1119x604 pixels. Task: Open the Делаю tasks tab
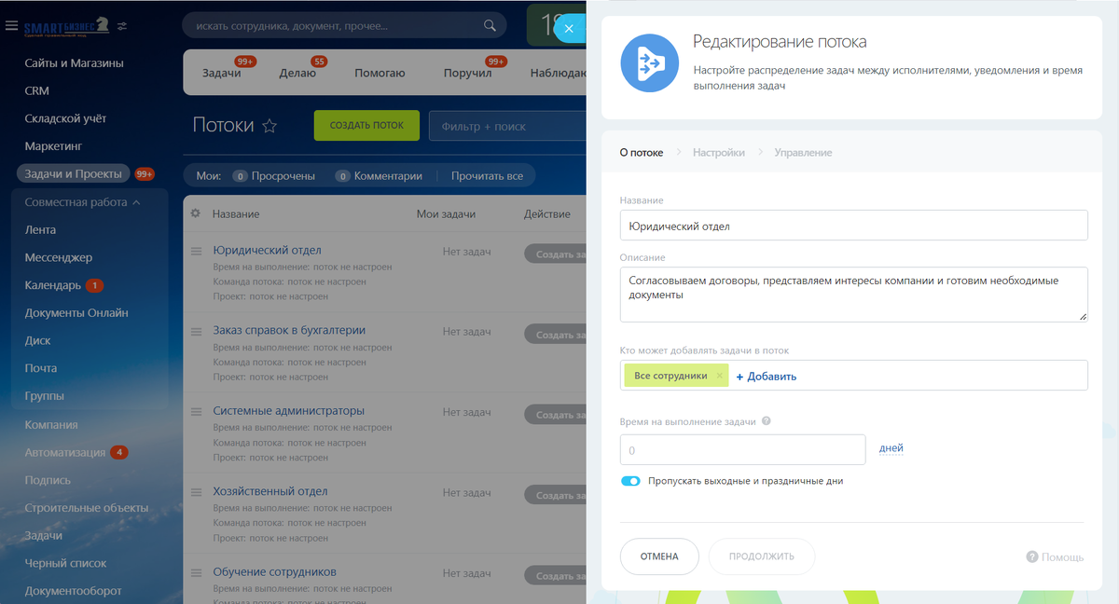(297, 73)
